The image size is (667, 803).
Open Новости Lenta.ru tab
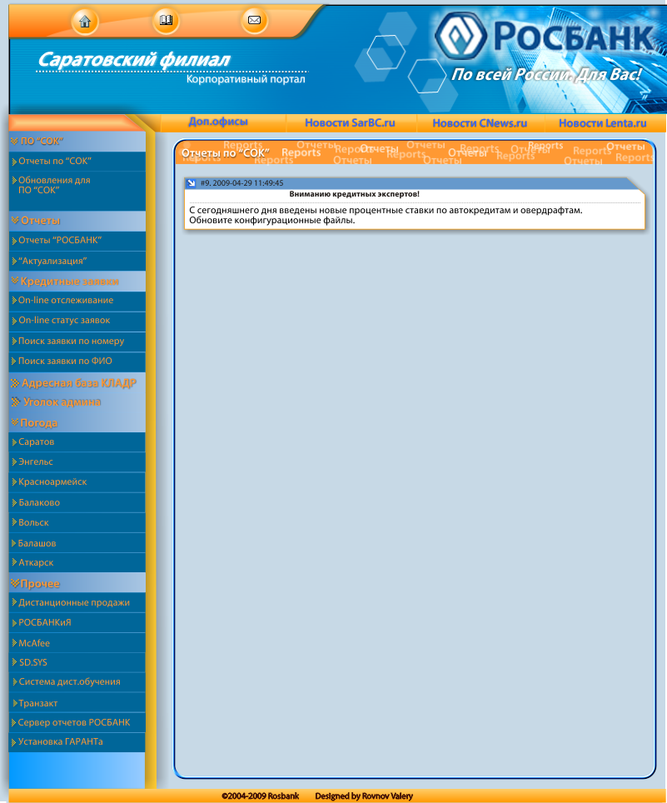(603, 123)
